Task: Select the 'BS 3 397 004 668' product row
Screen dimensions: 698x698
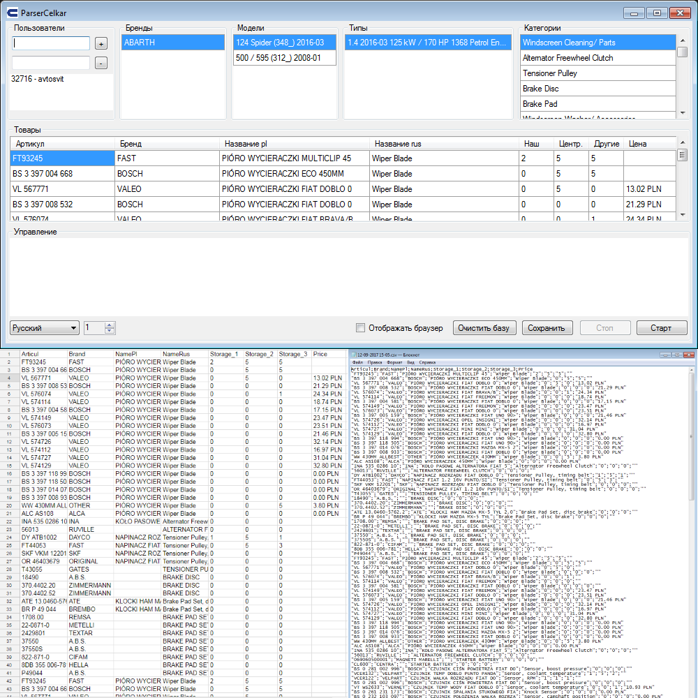Action: [x=62, y=174]
